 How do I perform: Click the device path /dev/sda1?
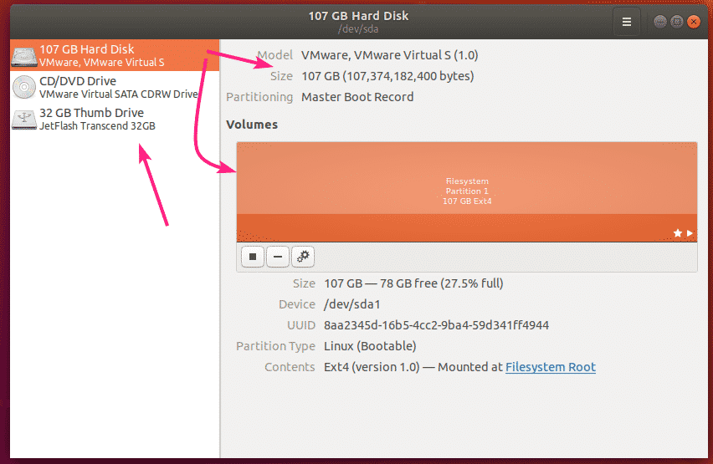pos(351,304)
